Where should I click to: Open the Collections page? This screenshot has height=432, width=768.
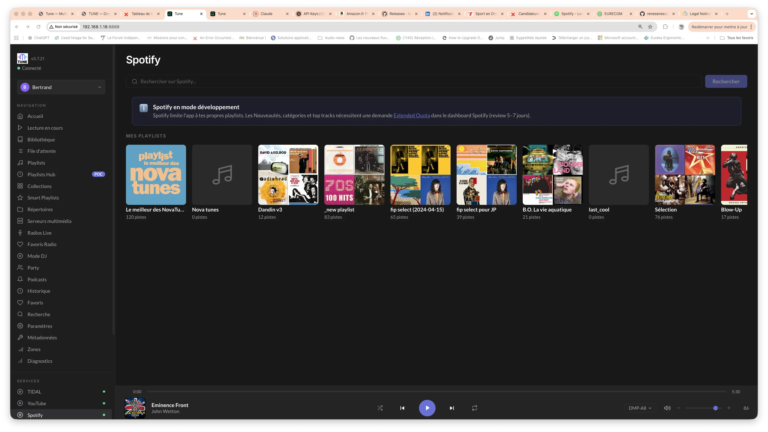pyautogui.click(x=61, y=186)
